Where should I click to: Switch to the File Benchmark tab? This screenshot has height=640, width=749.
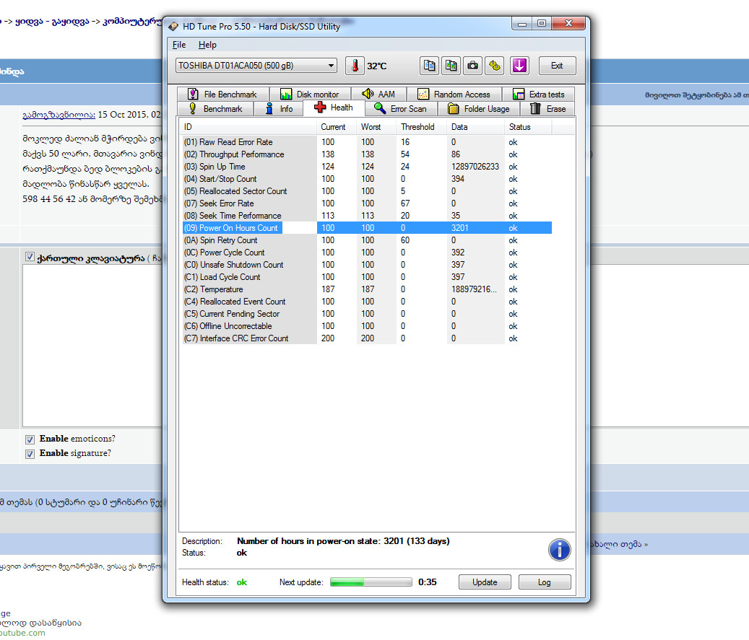pos(222,94)
